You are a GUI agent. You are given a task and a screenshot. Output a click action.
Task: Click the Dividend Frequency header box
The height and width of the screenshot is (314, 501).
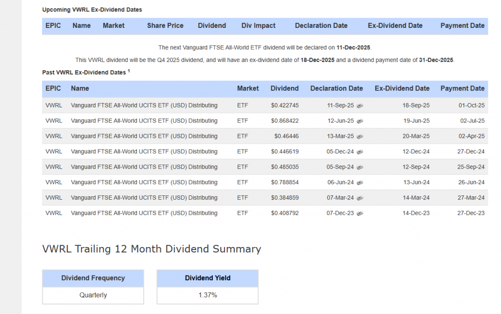tap(93, 278)
